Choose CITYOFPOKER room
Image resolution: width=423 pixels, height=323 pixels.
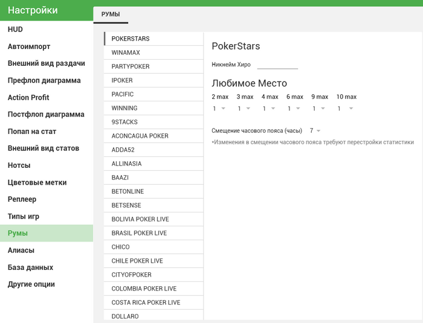click(153, 275)
